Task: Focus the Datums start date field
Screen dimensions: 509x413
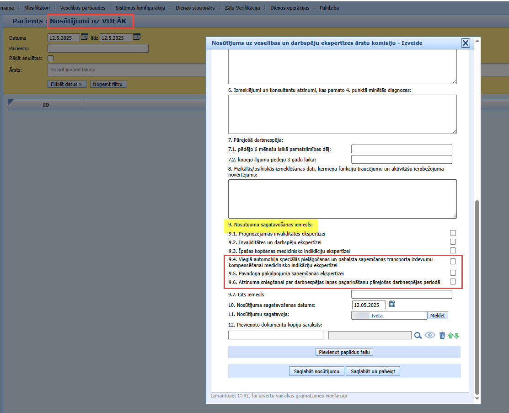Action: [64, 38]
